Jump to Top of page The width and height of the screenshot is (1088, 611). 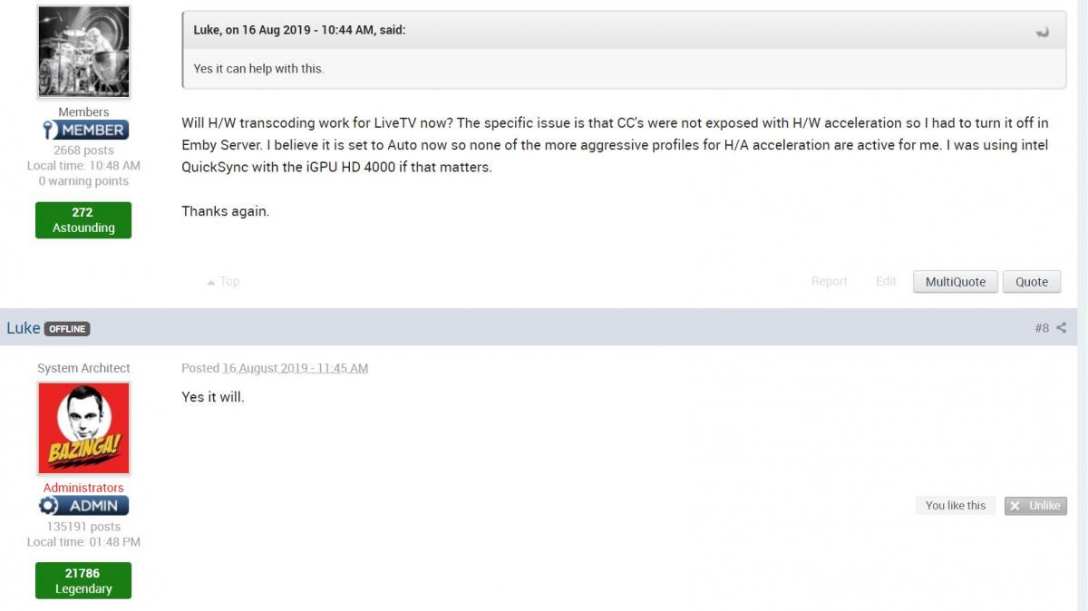pyautogui.click(x=229, y=282)
